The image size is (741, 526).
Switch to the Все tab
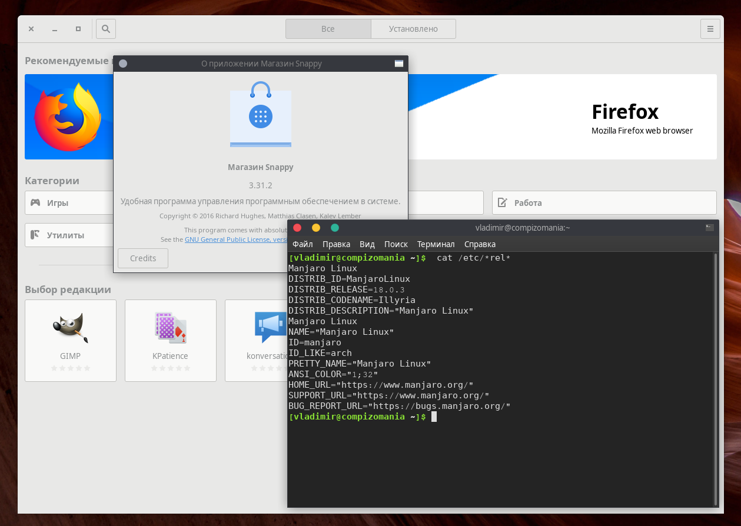coord(328,28)
